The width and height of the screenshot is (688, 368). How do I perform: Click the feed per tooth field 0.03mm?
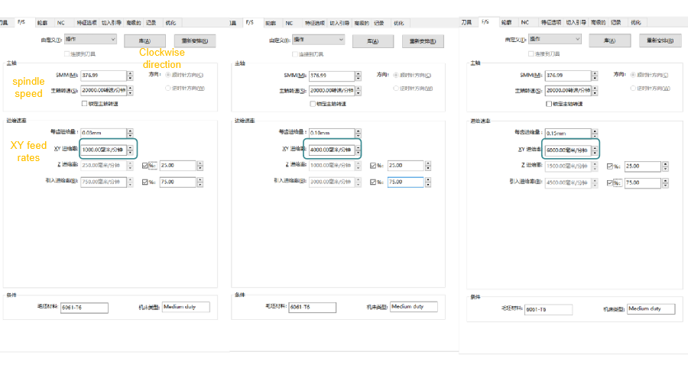coord(103,133)
